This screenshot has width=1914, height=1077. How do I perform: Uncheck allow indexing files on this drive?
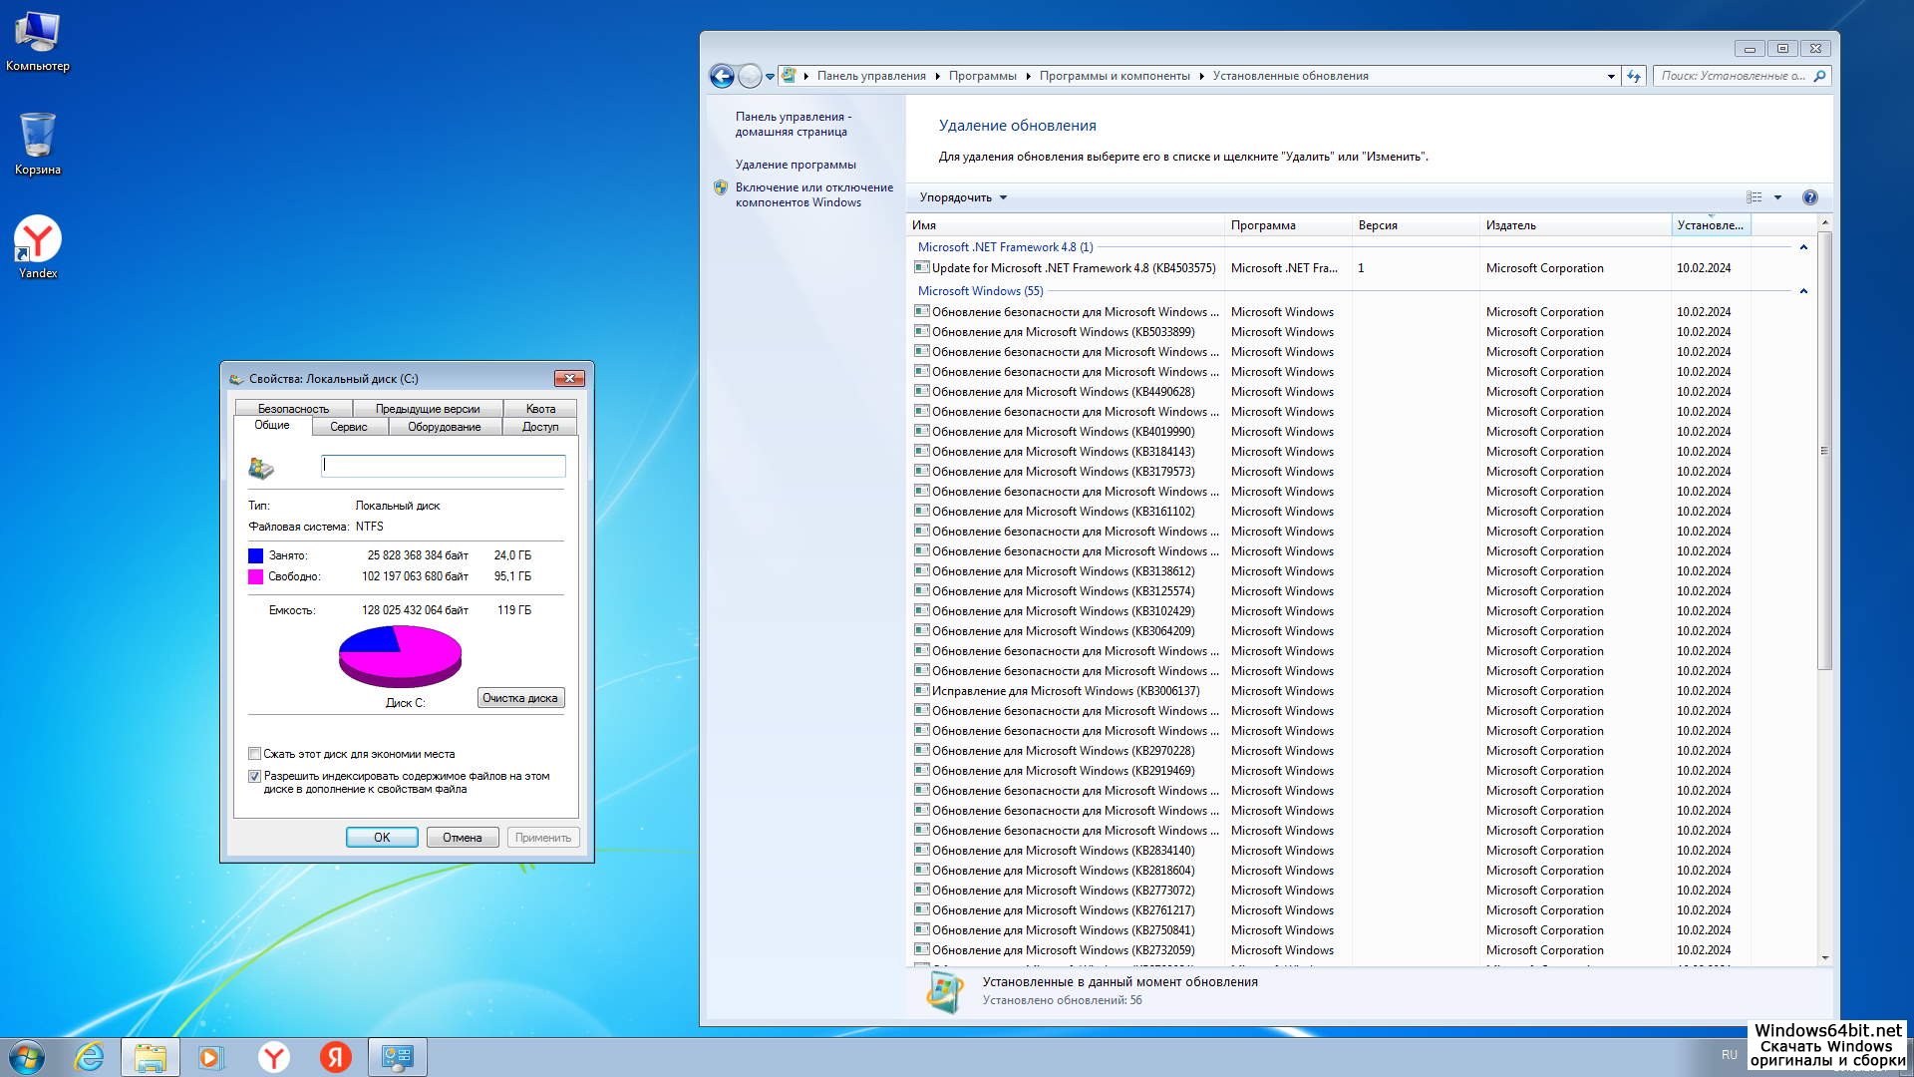point(255,776)
